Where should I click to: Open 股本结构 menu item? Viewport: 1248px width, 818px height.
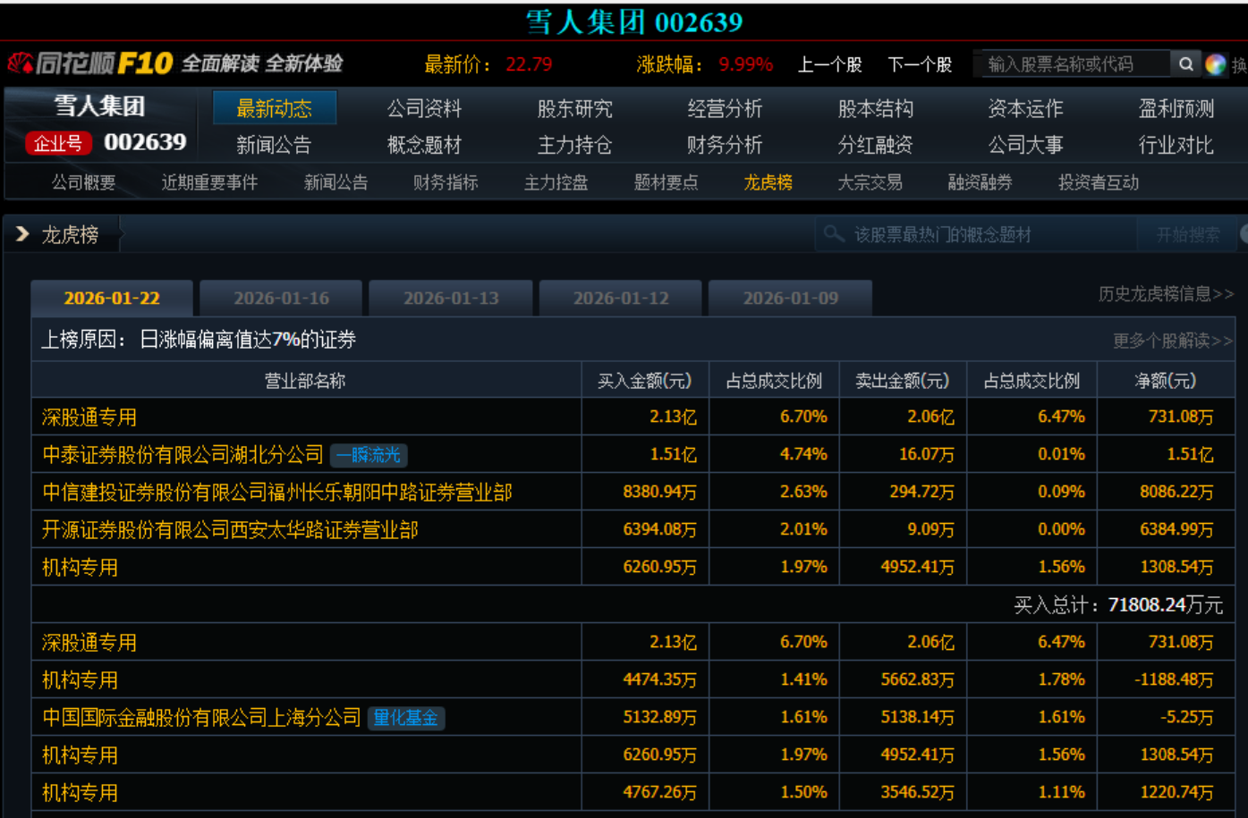[x=875, y=108]
